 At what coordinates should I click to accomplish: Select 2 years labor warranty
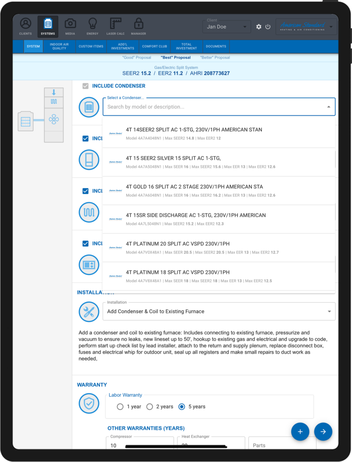tap(150, 407)
